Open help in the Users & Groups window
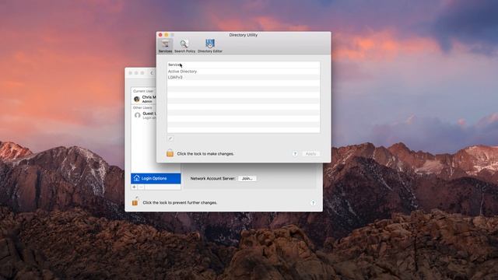The width and height of the screenshot is (498, 280). tap(313, 203)
